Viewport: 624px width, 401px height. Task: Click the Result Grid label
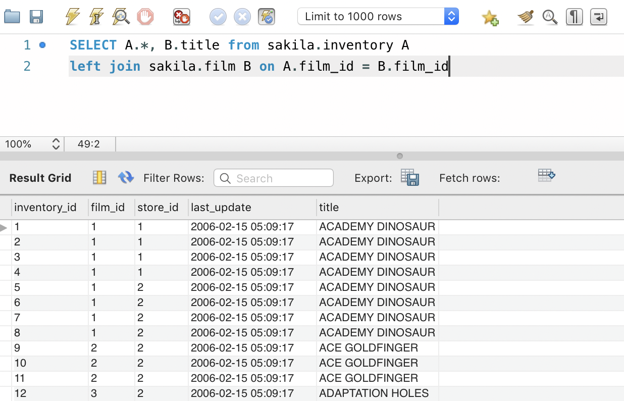point(40,178)
